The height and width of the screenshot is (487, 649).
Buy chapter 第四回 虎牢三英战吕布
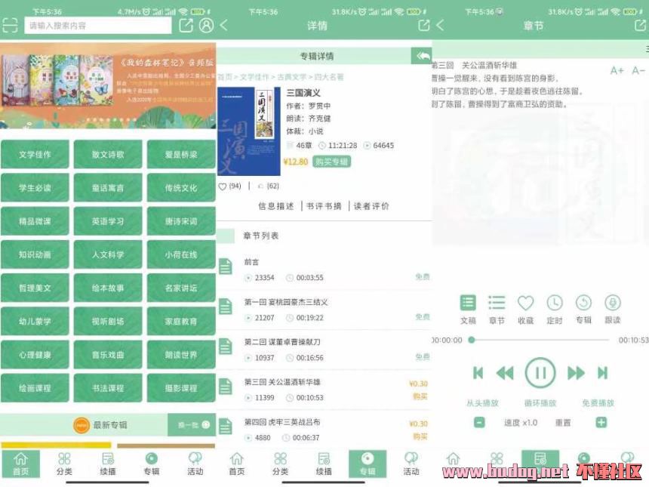(x=420, y=436)
